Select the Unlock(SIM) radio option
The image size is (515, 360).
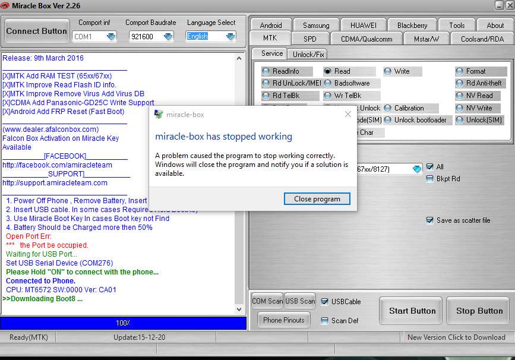(x=479, y=120)
